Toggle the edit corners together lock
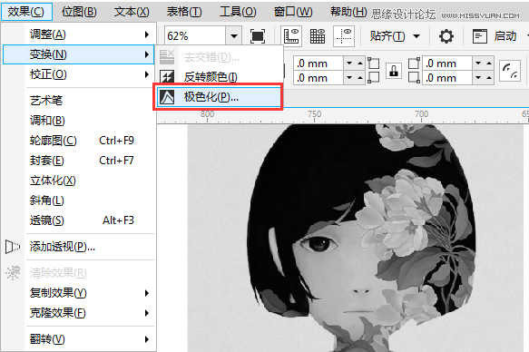529x352 pixels. coord(394,70)
